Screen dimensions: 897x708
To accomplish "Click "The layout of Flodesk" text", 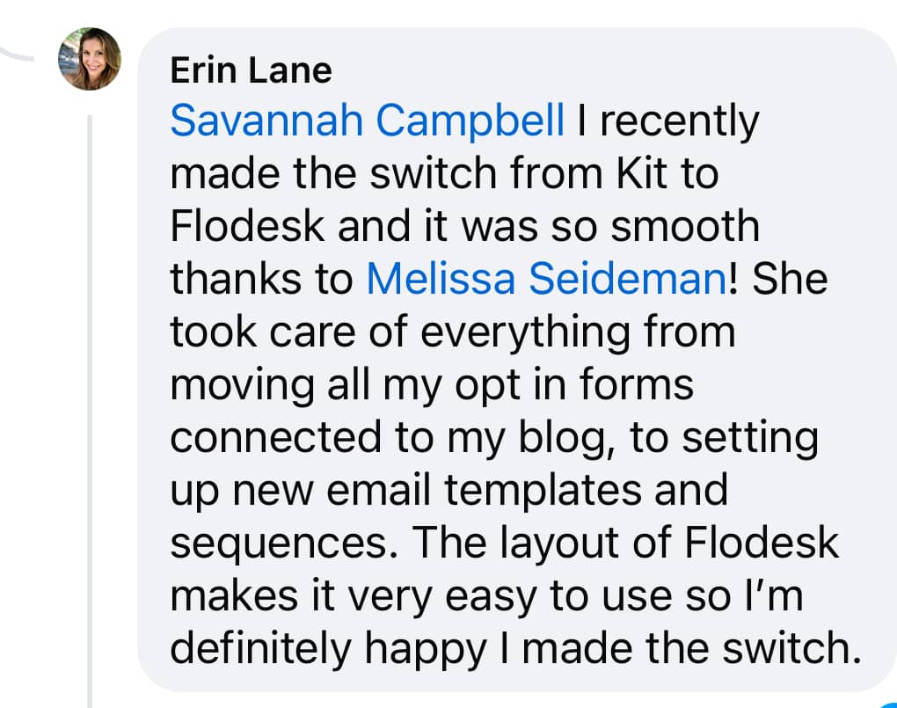I will coord(625,543).
